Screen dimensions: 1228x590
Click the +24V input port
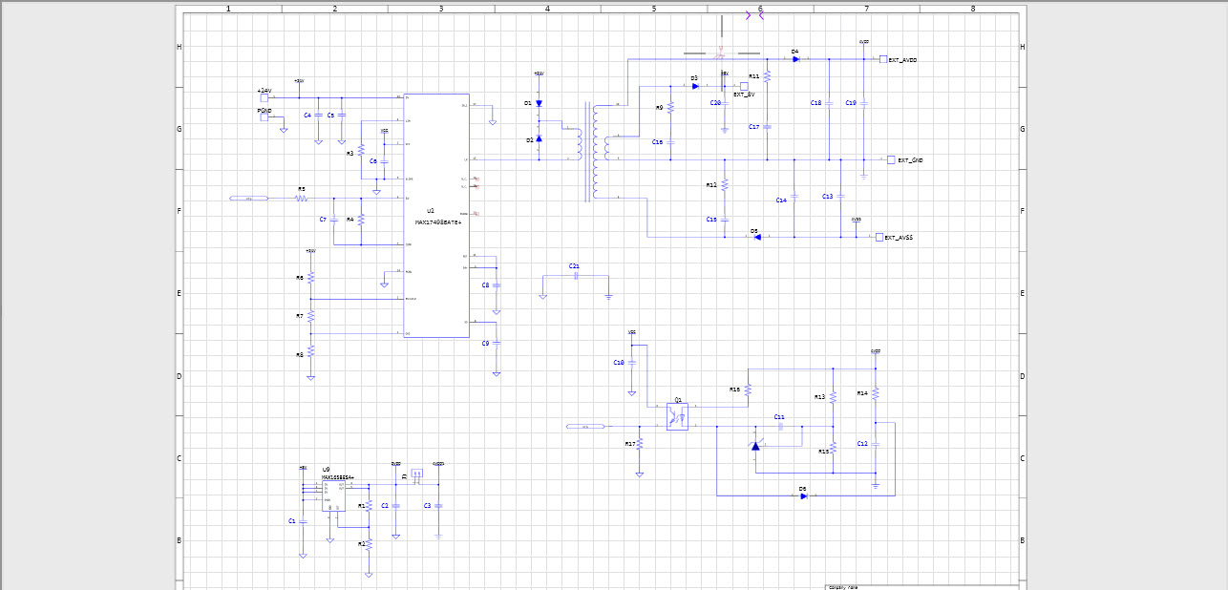(x=264, y=96)
